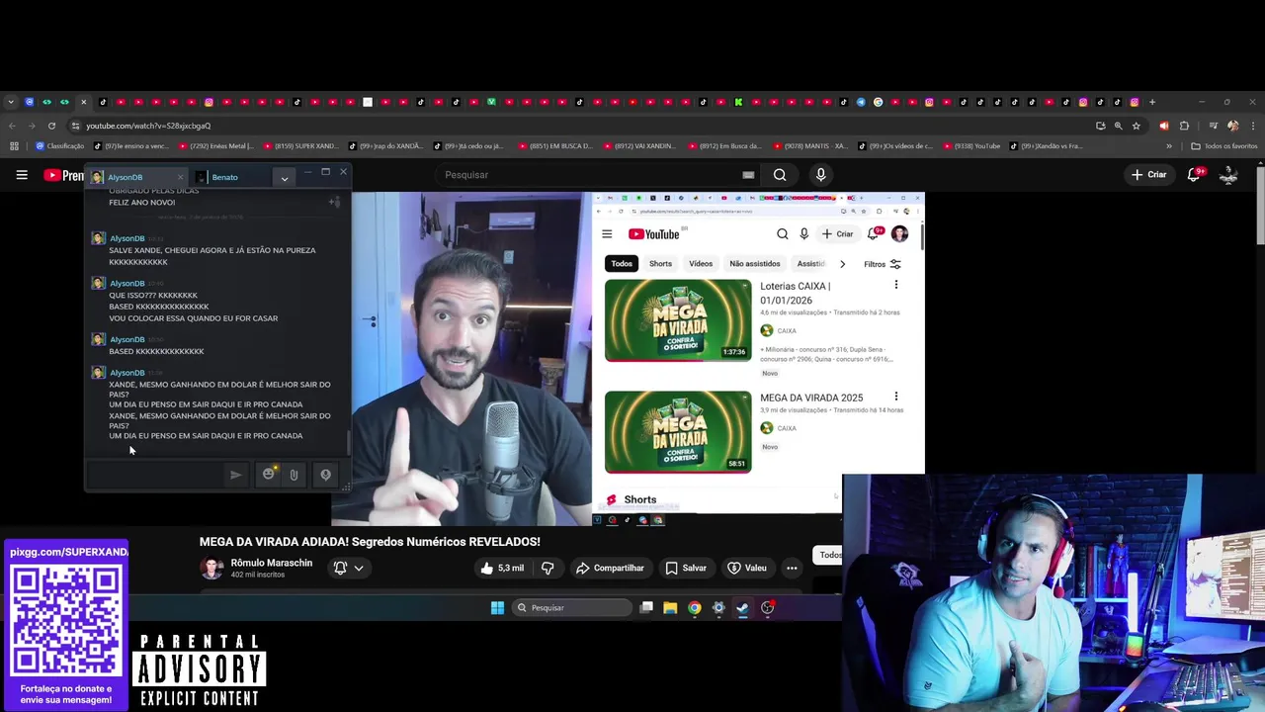The height and width of the screenshot is (712, 1265).
Task: Bookmark this page with the star
Action: click(1136, 126)
